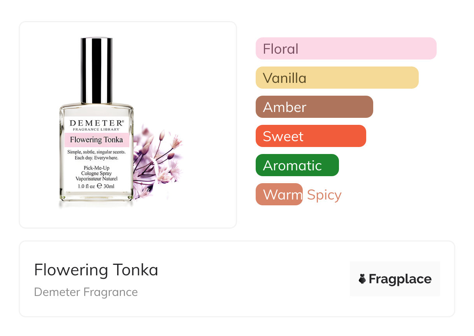Viewport: 474px width, 336px height.
Task: Click the Fragplace brand wordmark
Action: coord(400,279)
